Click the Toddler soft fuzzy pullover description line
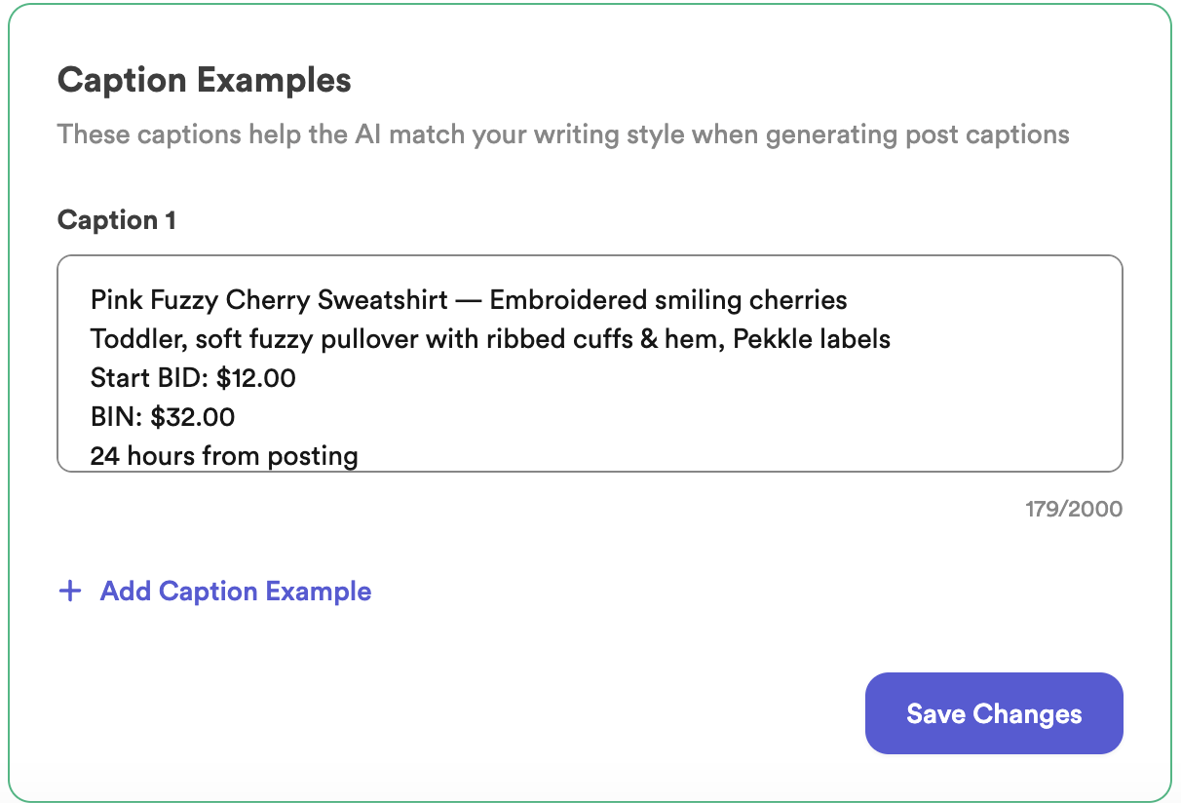Viewport: 1181px width, 803px height. pyautogui.click(x=487, y=339)
